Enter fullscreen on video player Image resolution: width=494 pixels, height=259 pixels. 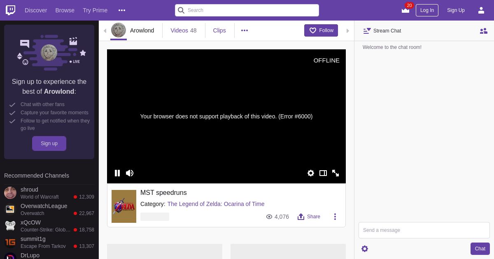click(x=336, y=173)
